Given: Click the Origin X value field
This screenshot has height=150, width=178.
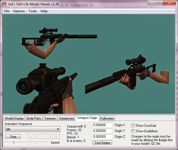Looking at the screenshot, I should [x=102, y=125].
